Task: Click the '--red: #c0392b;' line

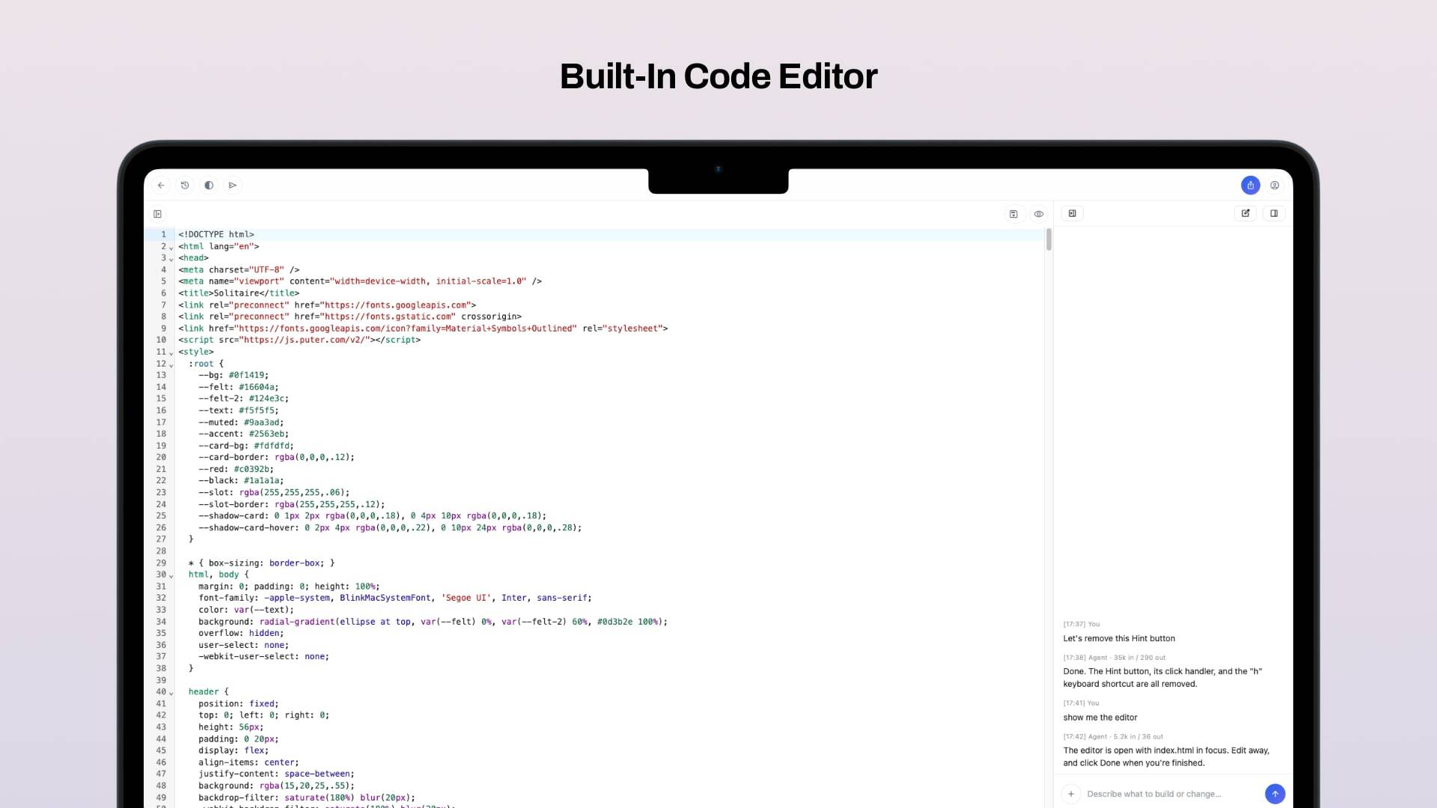Action: coord(236,469)
